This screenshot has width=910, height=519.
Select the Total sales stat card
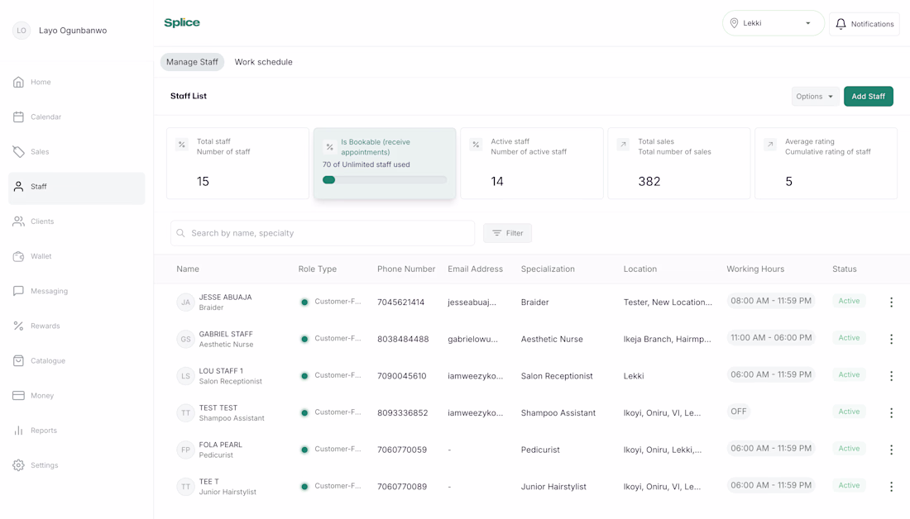678,164
